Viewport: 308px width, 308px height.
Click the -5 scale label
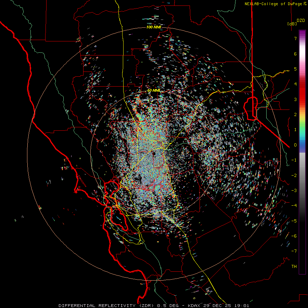tap(294, 221)
